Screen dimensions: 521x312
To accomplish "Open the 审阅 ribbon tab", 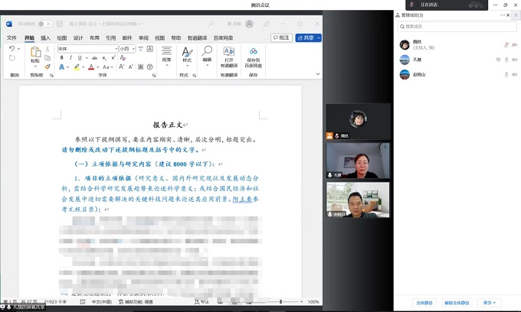I will click(143, 37).
